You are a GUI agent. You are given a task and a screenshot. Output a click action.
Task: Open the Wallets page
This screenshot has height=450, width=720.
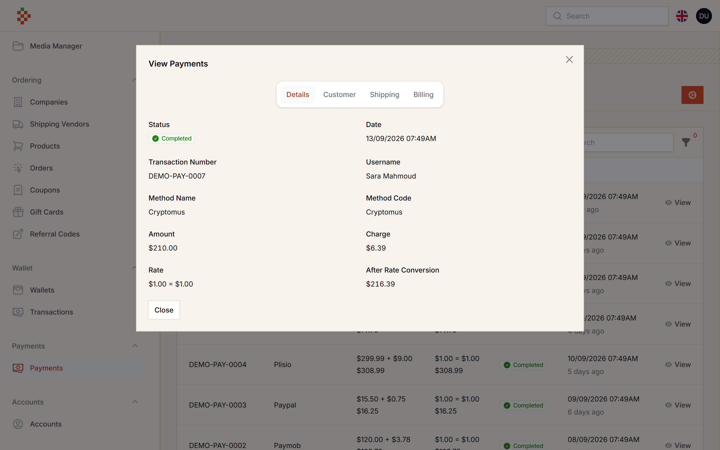(x=42, y=290)
